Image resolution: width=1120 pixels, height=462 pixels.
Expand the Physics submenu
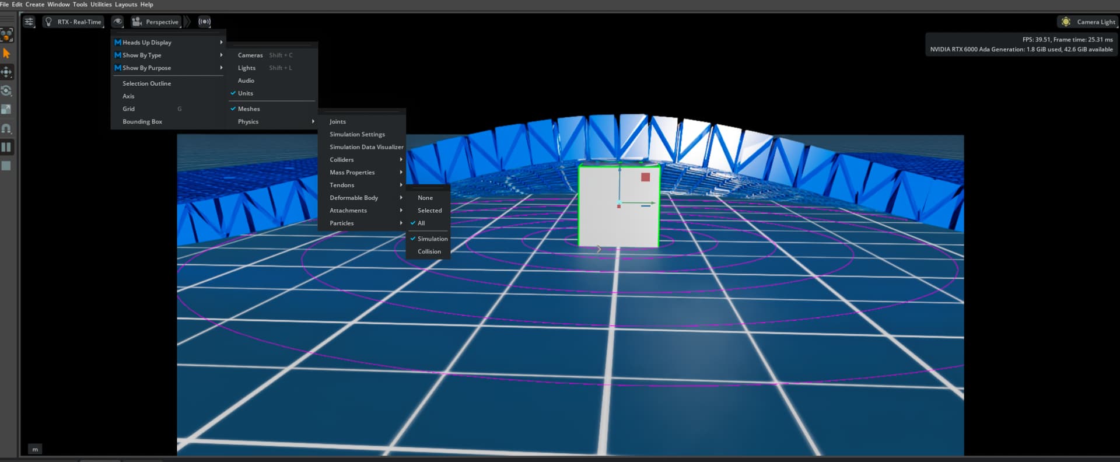[272, 122]
